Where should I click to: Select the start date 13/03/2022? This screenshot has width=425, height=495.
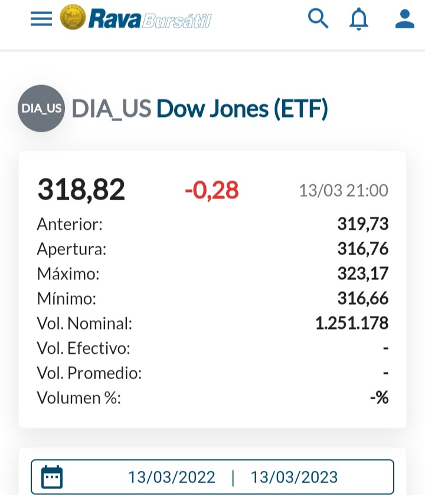click(x=172, y=477)
